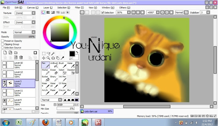
Task: Hide Layer3 using its eye icon
Action: tap(4, 82)
